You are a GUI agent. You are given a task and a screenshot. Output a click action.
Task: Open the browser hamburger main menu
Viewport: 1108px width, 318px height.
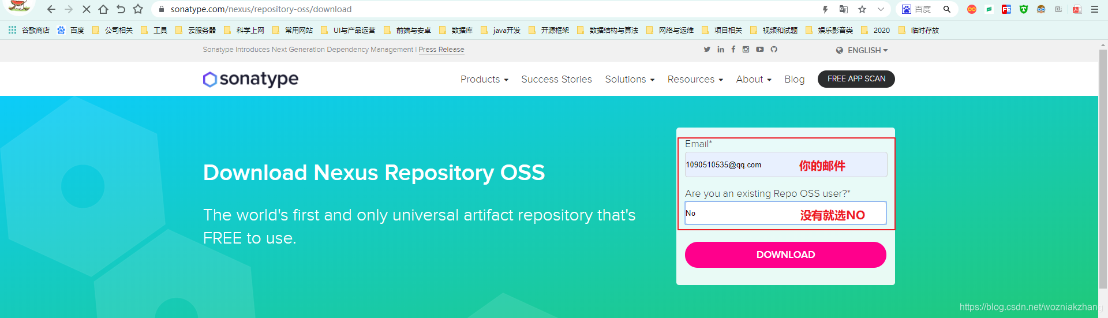coord(1095,9)
